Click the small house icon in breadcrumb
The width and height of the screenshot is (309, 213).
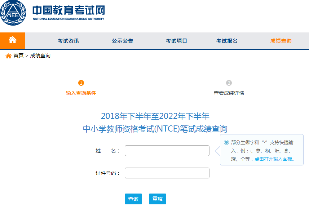tap(9, 56)
